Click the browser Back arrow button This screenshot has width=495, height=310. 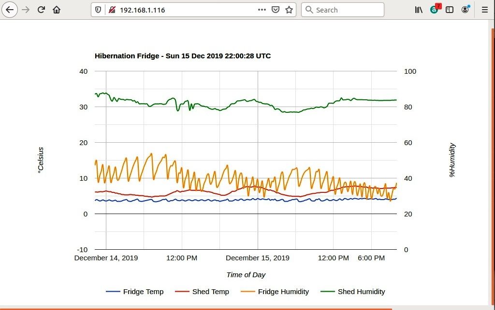pyautogui.click(x=10, y=10)
